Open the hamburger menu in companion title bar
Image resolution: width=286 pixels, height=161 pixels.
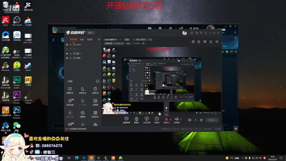[205, 33]
